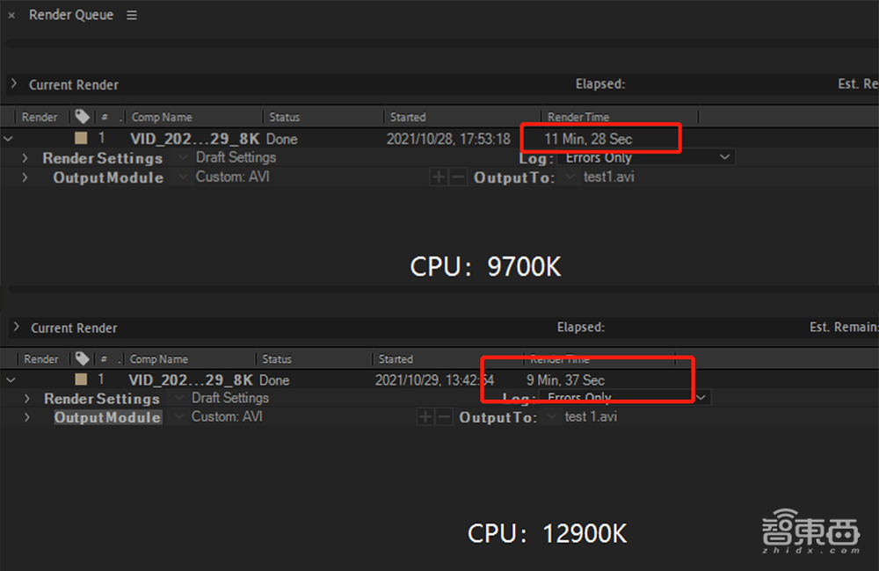Expand Render Settings in the top queue
Viewport: 879px width, 571px height.
pyautogui.click(x=25, y=158)
